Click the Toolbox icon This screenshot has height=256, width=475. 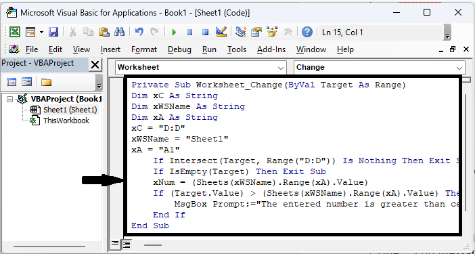288,32
